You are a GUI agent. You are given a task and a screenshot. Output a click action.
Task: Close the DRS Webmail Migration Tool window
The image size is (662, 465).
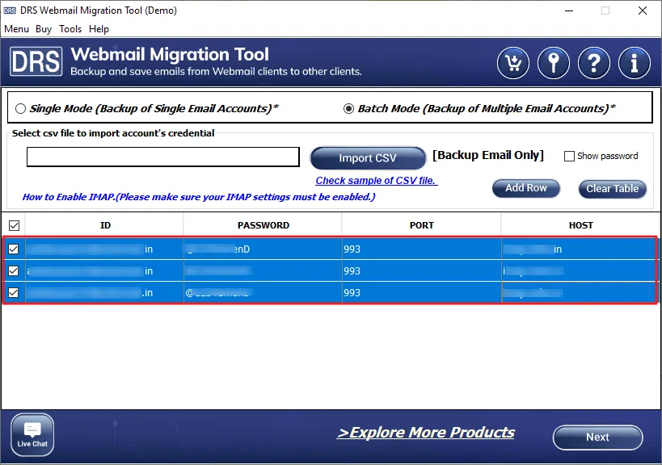pyautogui.click(x=642, y=10)
